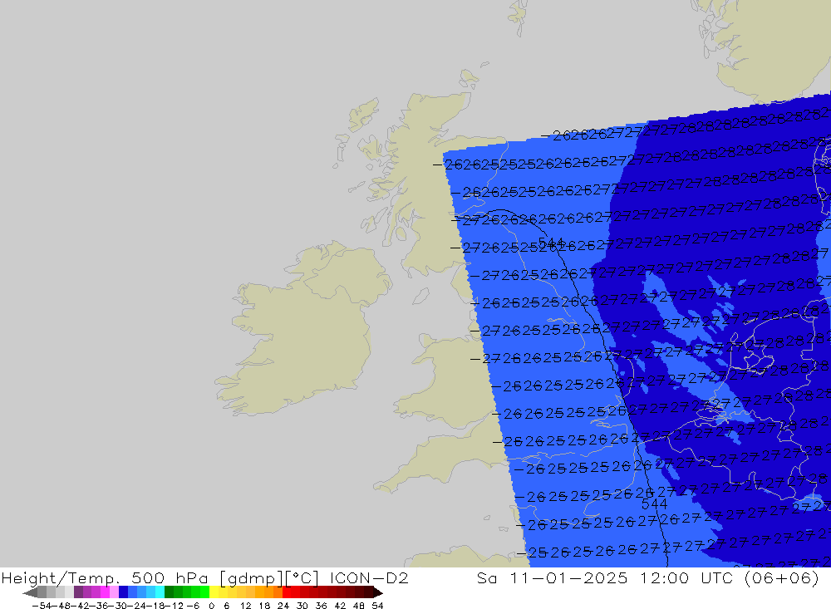Click the bright yellow swatch at 0
The image size is (831, 609).
[214, 592]
